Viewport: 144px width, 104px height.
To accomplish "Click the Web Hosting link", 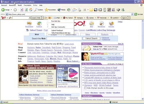I will coord(25,98).
